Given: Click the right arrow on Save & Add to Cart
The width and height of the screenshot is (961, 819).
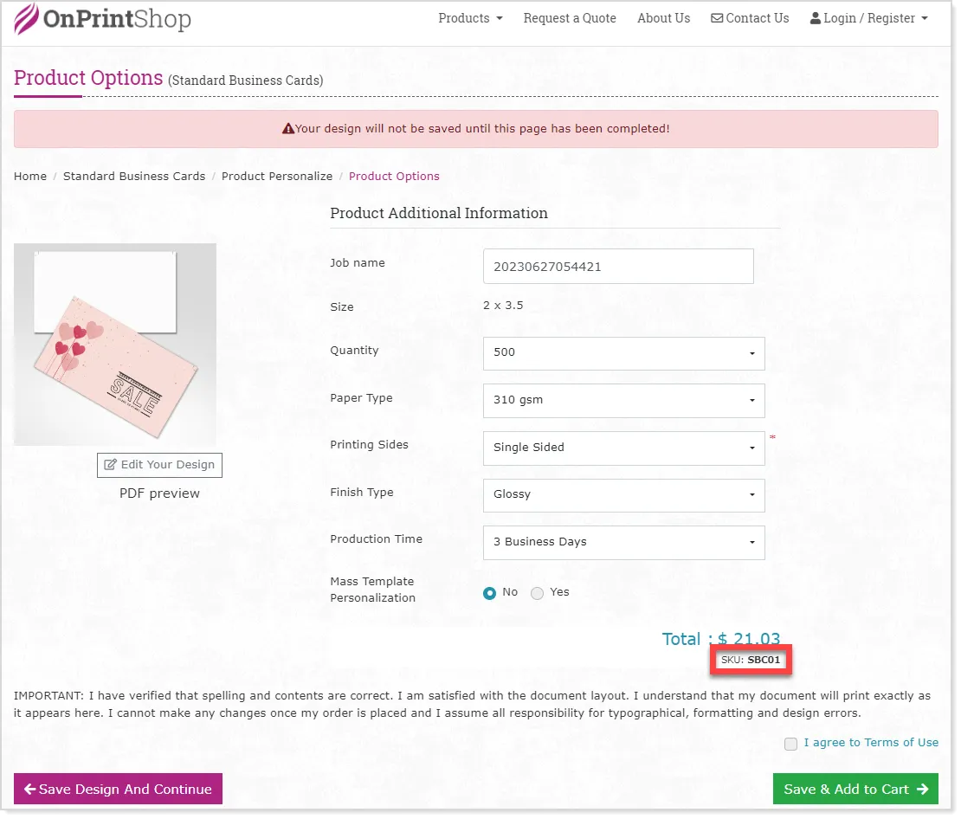Looking at the screenshot, I should pyautogui.click(x=922, y=789).
